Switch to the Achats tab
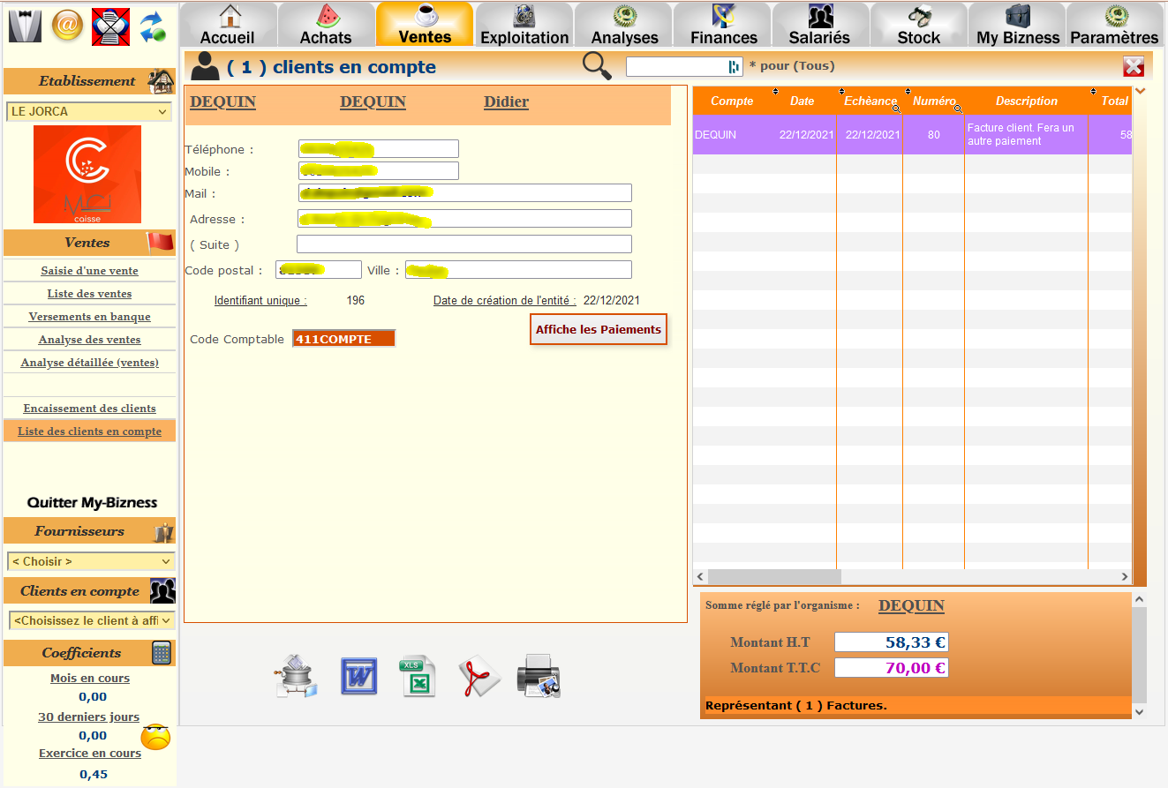The image size is (1168, 788). point(326,25)
